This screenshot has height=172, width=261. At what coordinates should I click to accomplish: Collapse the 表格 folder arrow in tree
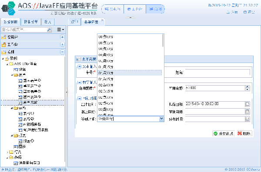coord(12,108)
